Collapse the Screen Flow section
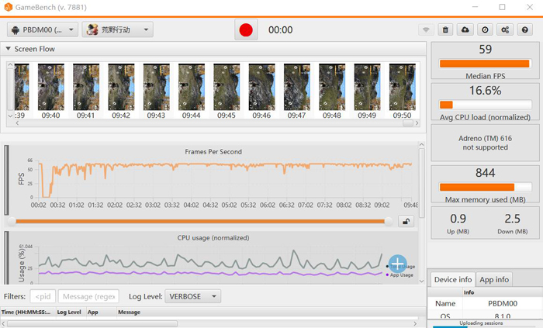543x328 pixels. point(8,49)
